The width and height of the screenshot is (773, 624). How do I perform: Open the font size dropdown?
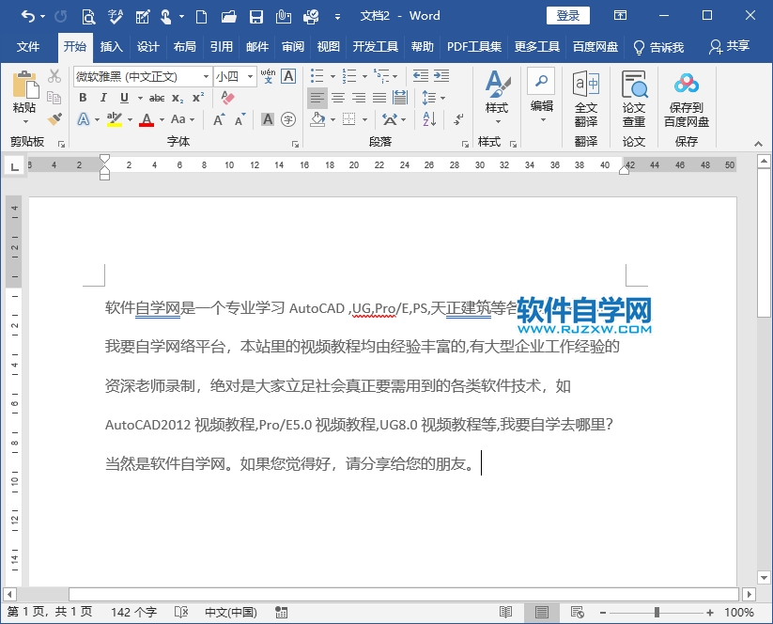click(x=248, y=77)
